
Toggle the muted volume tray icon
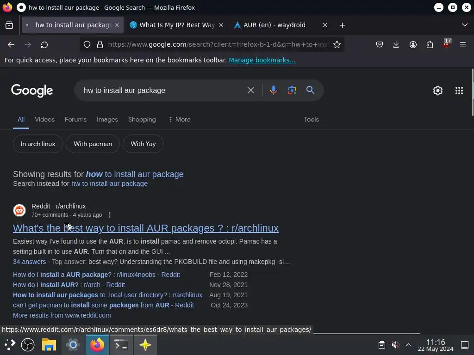395,345
